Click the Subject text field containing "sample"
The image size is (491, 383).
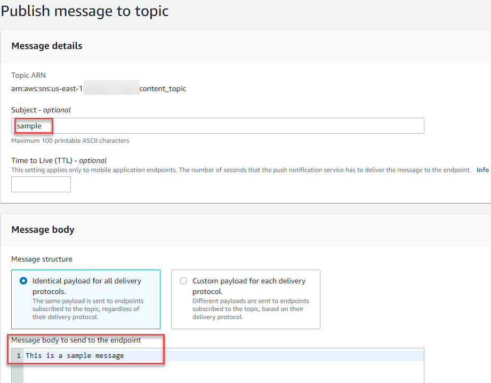[x=218, y=126]
